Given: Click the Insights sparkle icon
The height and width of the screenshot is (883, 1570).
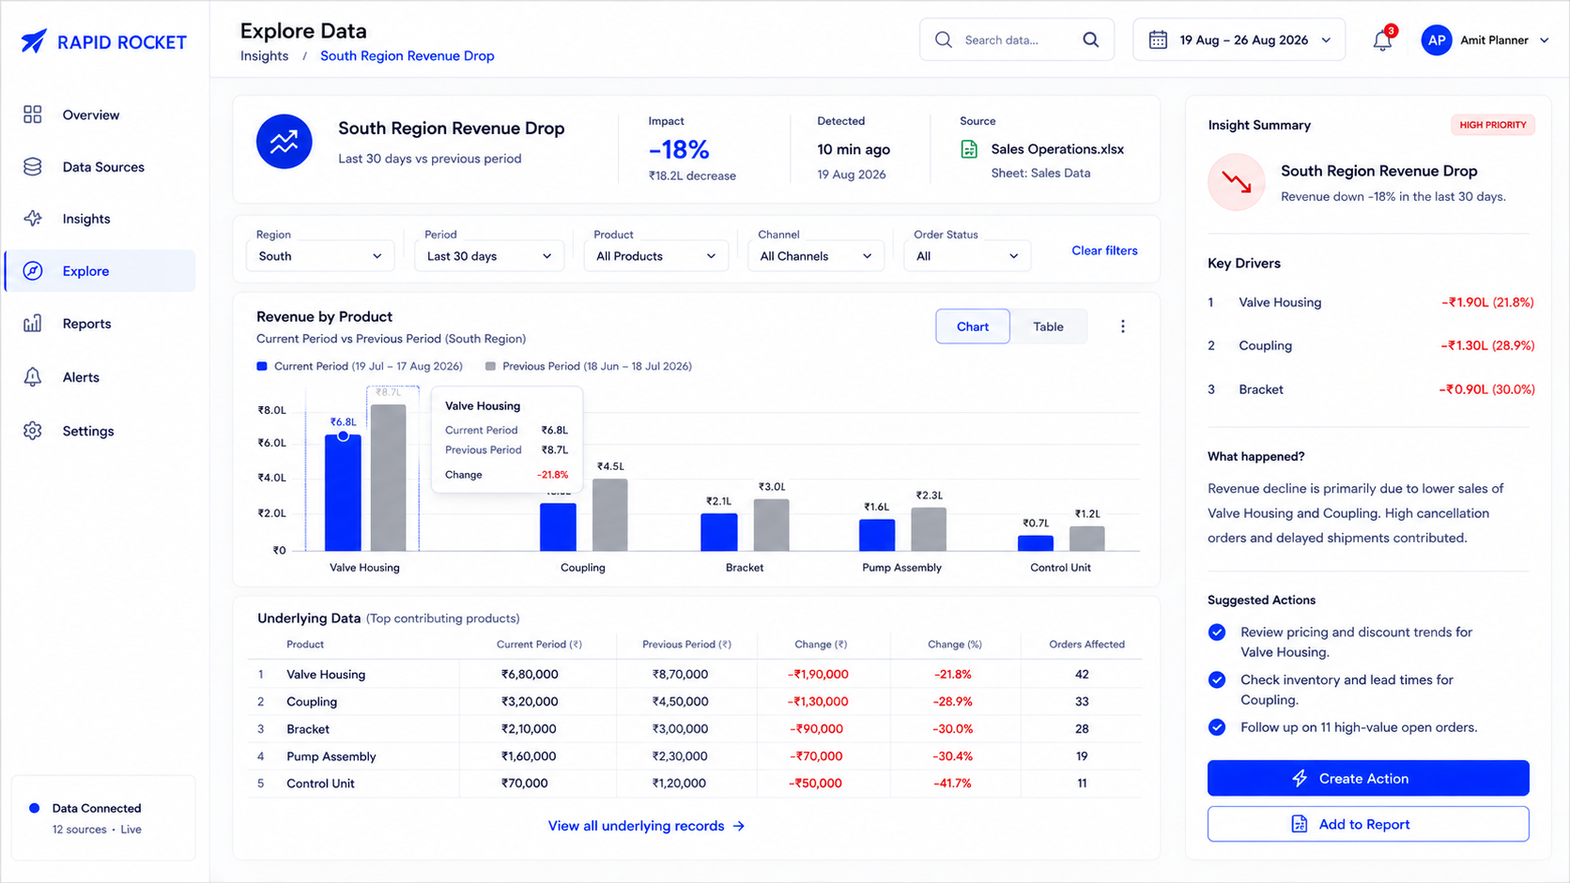Looking at the screenshot, I should (x=33, y=219).
